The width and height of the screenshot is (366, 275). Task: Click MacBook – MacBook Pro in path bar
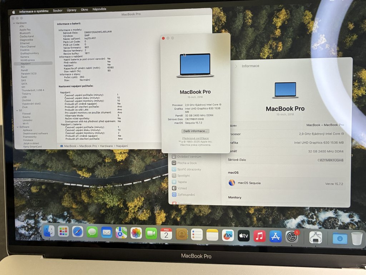(x=80, y=146)
